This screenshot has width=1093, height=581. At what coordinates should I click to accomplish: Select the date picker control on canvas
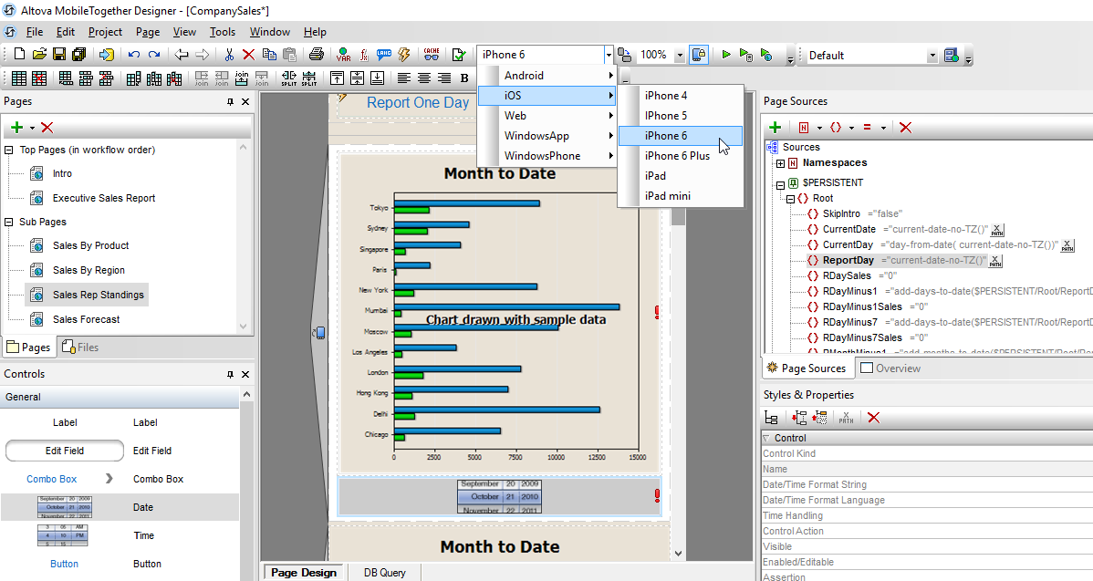pyautogui.click(x=499, y=496)
